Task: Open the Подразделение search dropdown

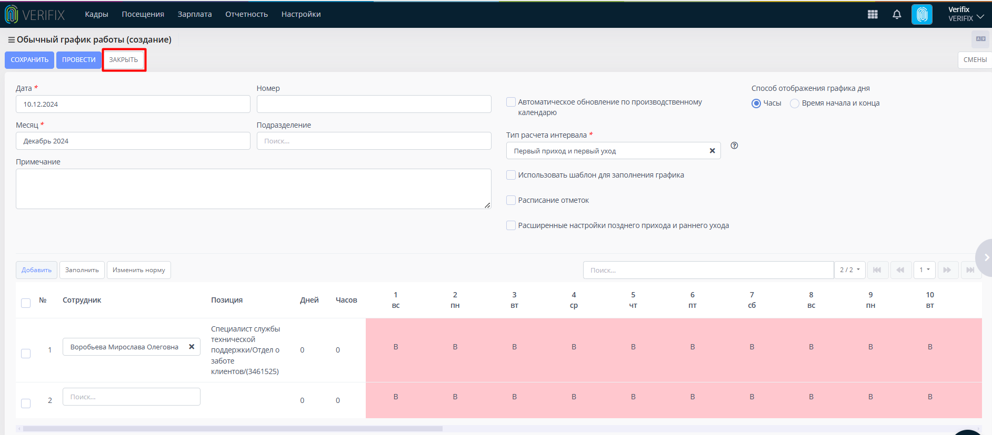Action: 374,141
